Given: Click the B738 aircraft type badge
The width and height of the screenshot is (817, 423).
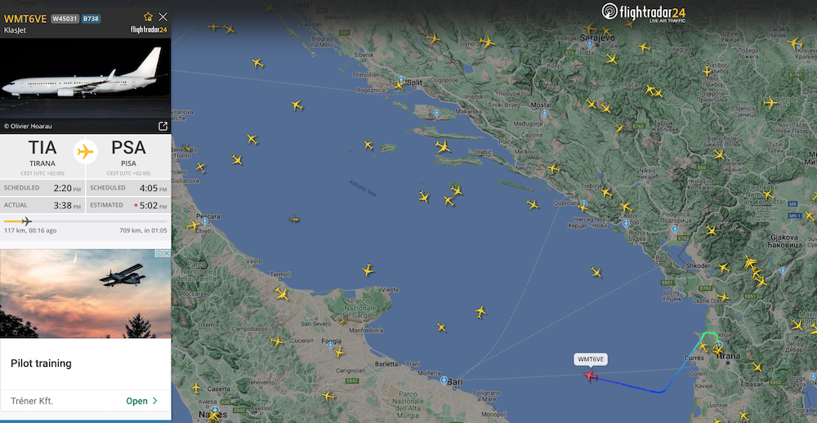Looking at the screenshot, I should (92, 19).
